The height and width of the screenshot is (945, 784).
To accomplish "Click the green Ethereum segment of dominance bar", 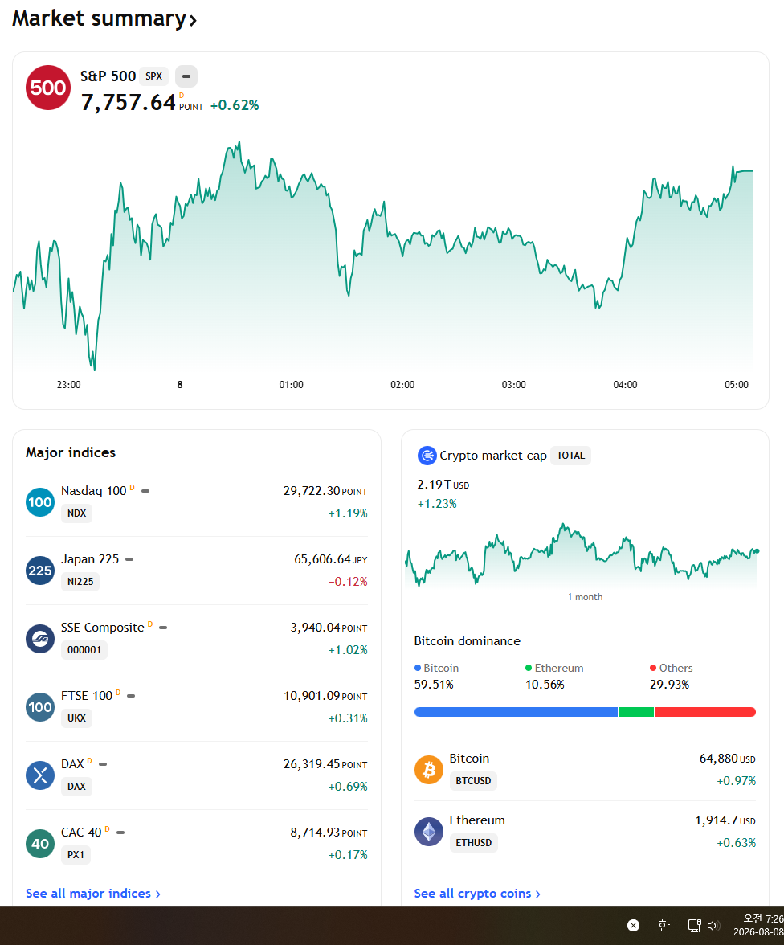I will coord(636,712).
